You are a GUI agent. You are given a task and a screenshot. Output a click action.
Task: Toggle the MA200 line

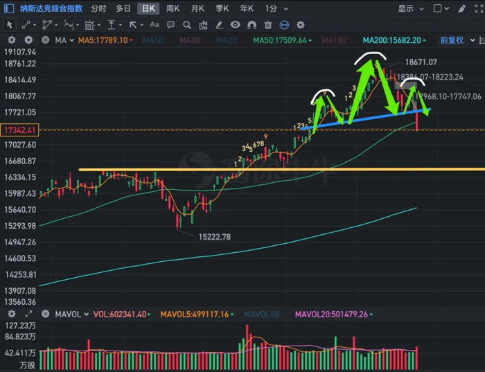pyautogui.click(x=394, y=40)
